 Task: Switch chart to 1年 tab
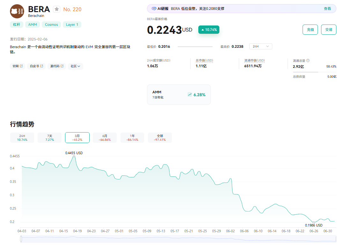132,138
